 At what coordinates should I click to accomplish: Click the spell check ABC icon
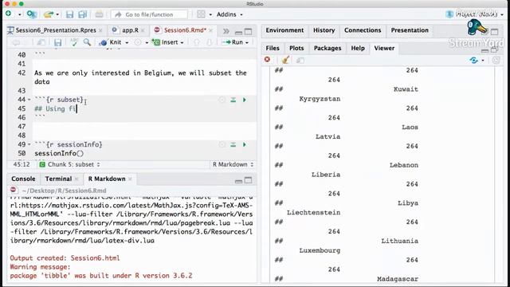pos(74,42)
